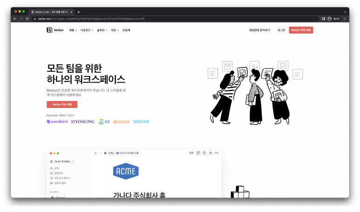Open a new browser tab with plus
360x212 pixels.
coord(79,12)
